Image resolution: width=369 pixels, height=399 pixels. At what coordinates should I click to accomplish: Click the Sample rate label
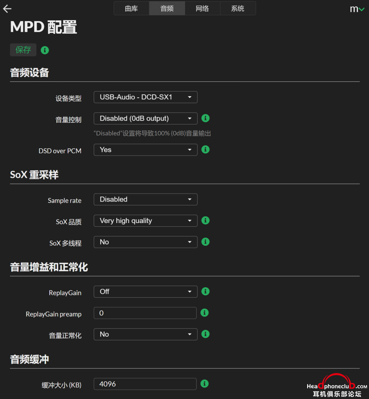[65, 201]
